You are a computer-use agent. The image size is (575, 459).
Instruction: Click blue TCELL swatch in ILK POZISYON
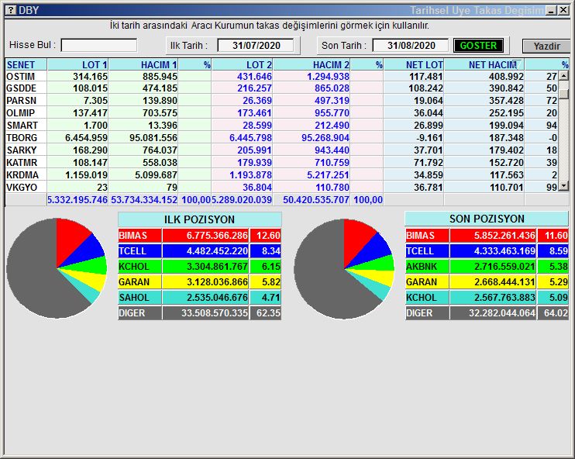pos(139,251)
